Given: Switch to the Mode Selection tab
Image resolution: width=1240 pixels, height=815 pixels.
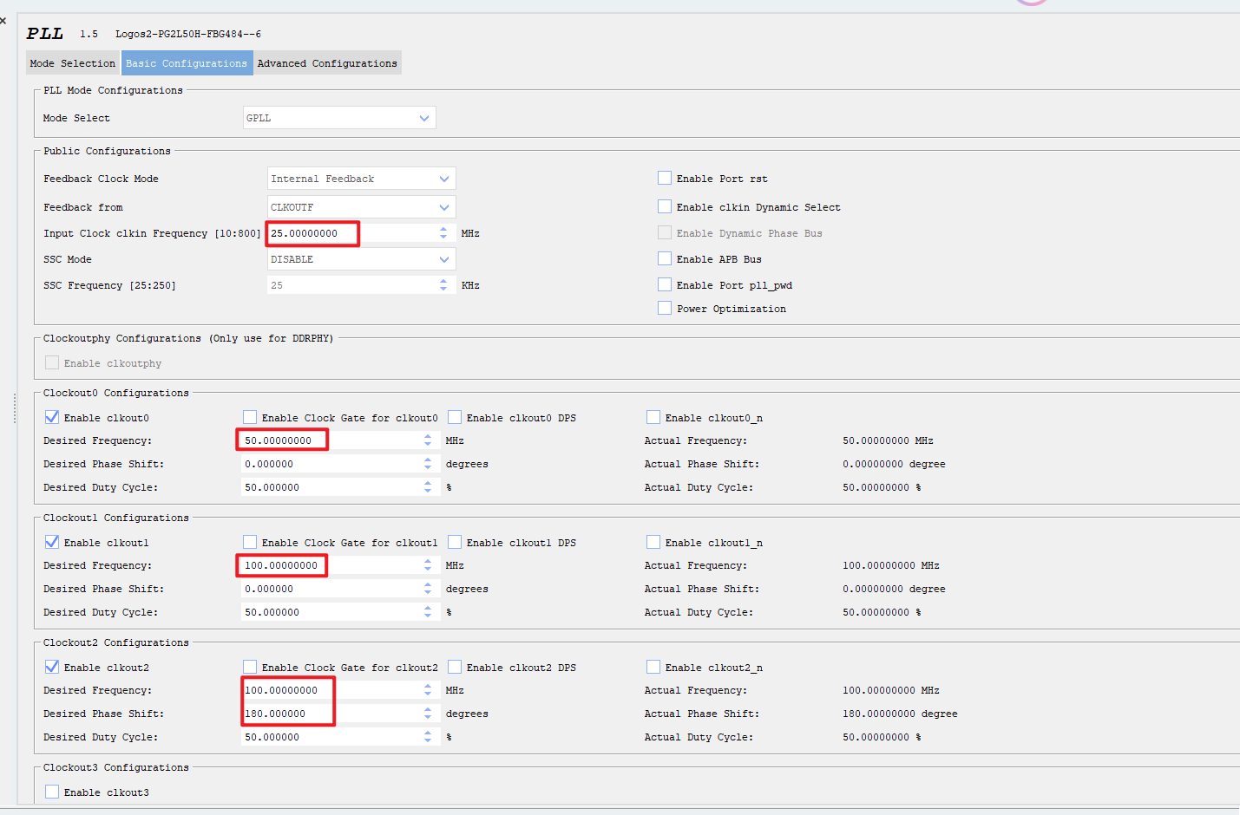Looking at the screenshot, I should pos(71,62).
